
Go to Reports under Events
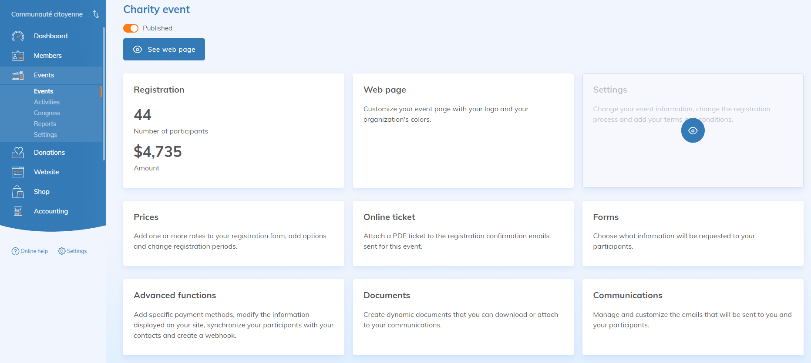[x=45, y=124]
